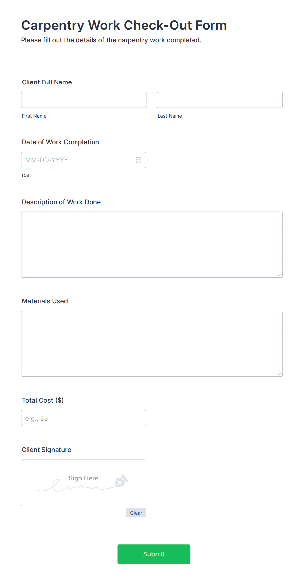Click the Client Signature label
The width and height of the screenshot is (304, 580).
pos(46,450)
